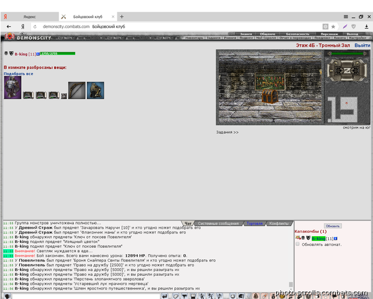Click the walking figure icon in chat toolbar
Viewport: 373px width, 299px height.
(x=202, y=296)
